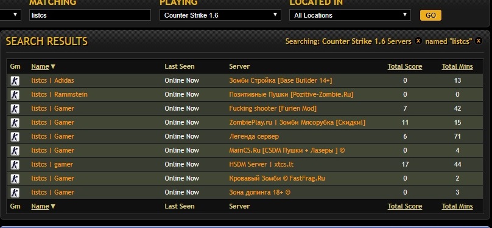Open listcs | Gamer on ZombiePlay.ru row
492x228 pixels.
click(53, 122)
